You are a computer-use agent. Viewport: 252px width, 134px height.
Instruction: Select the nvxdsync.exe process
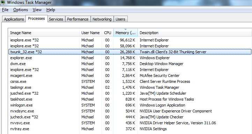click(x=130, y=111)
